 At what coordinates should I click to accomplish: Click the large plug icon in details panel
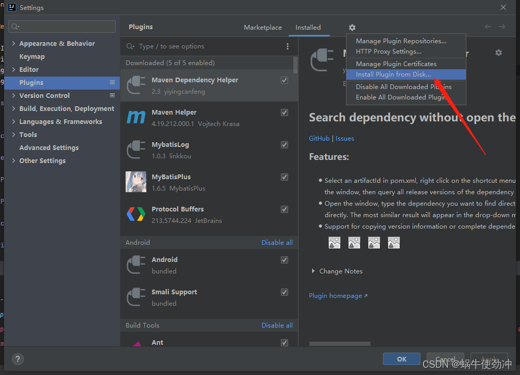(x=323, y=60)
